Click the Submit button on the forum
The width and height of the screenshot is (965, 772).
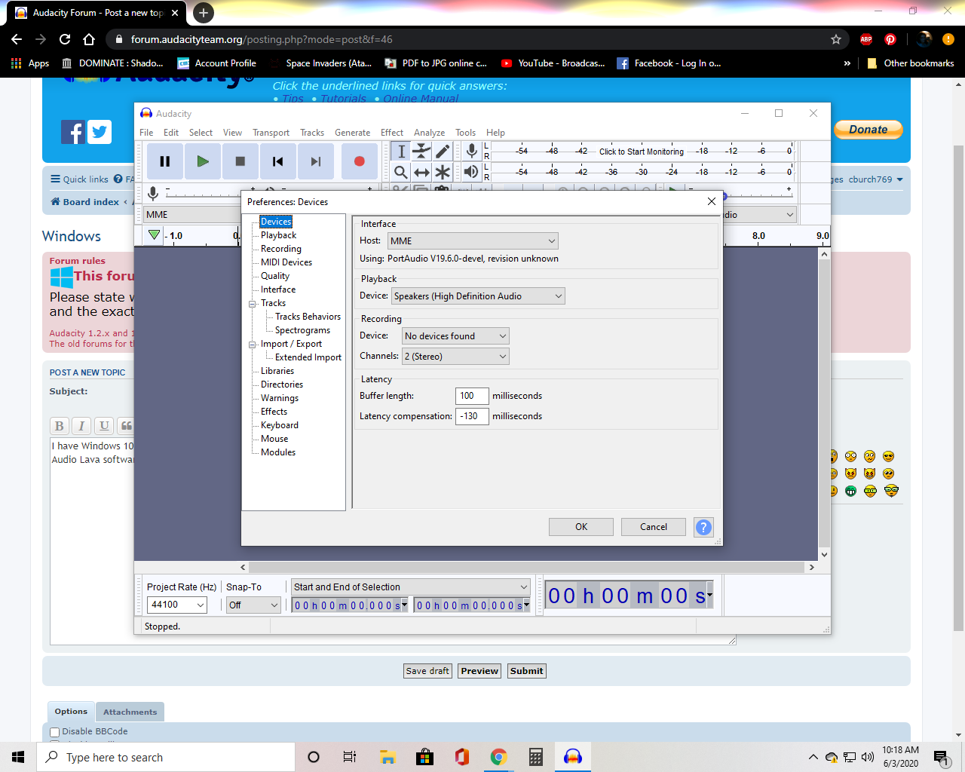coord(526,671)
